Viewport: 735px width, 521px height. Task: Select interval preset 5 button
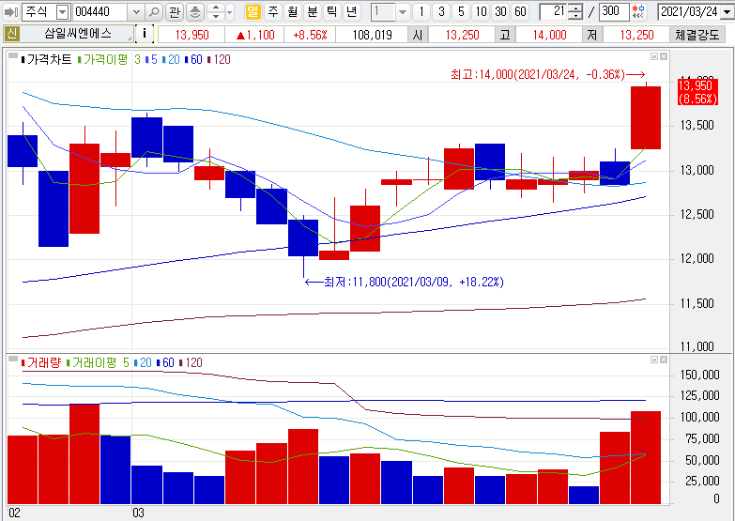[461, 11]
